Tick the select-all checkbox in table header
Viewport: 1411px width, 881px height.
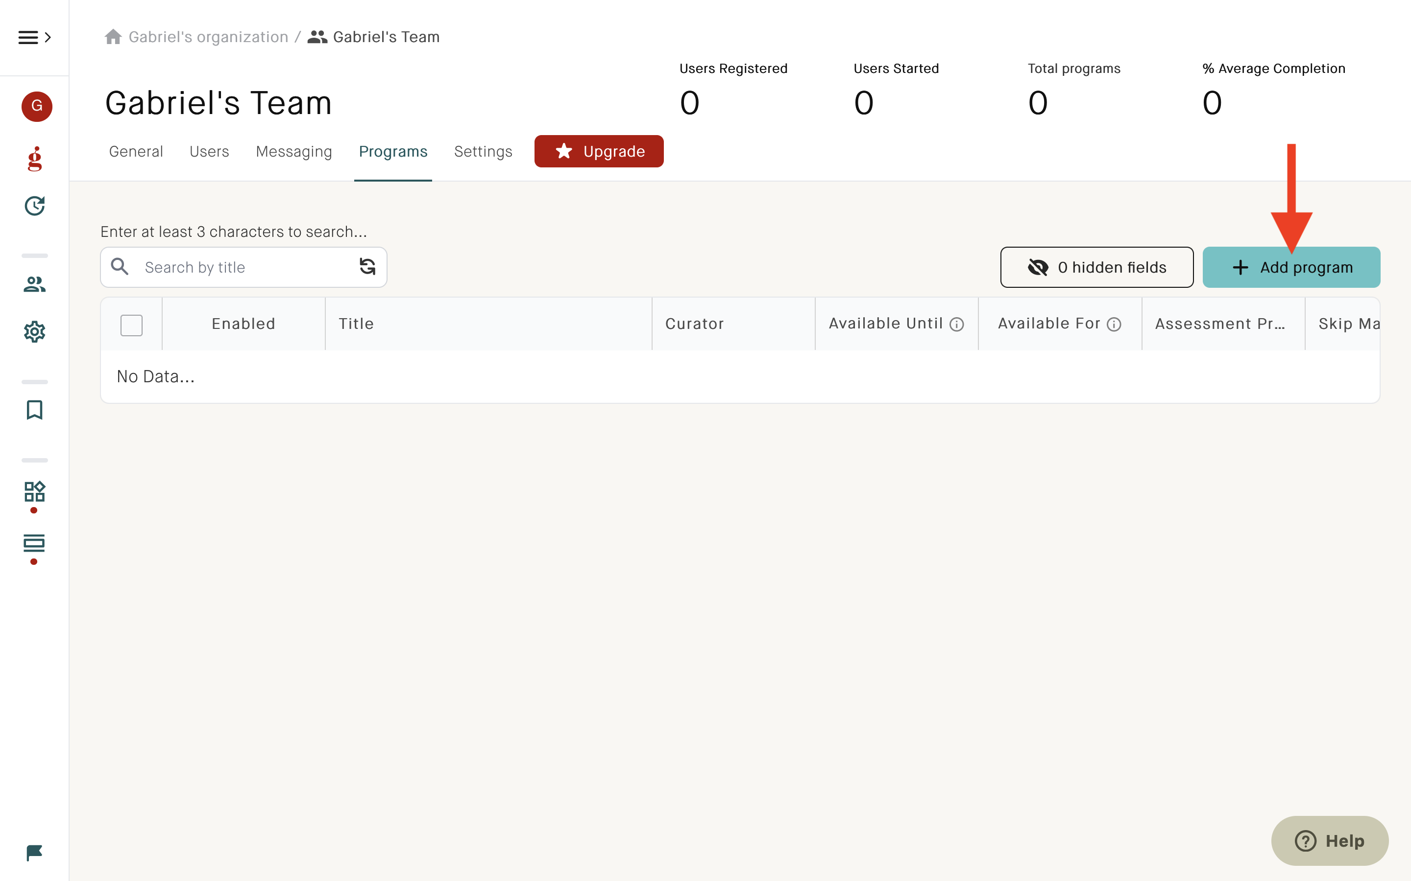pos(131,325)
